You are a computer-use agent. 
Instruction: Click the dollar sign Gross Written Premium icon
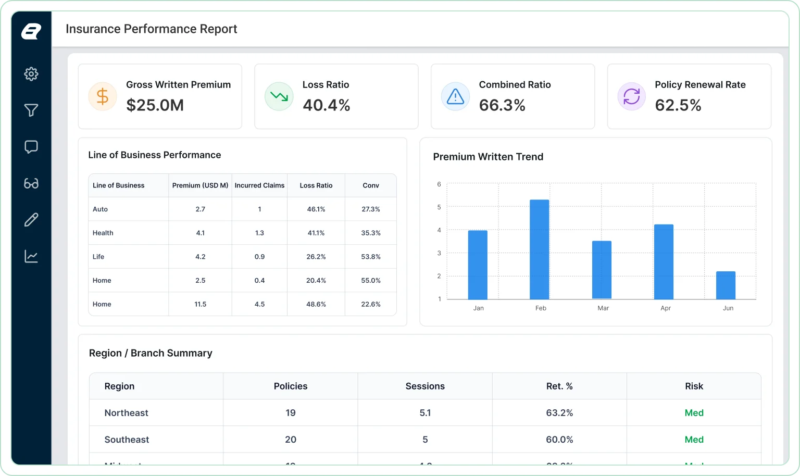[x=103, y=96]
